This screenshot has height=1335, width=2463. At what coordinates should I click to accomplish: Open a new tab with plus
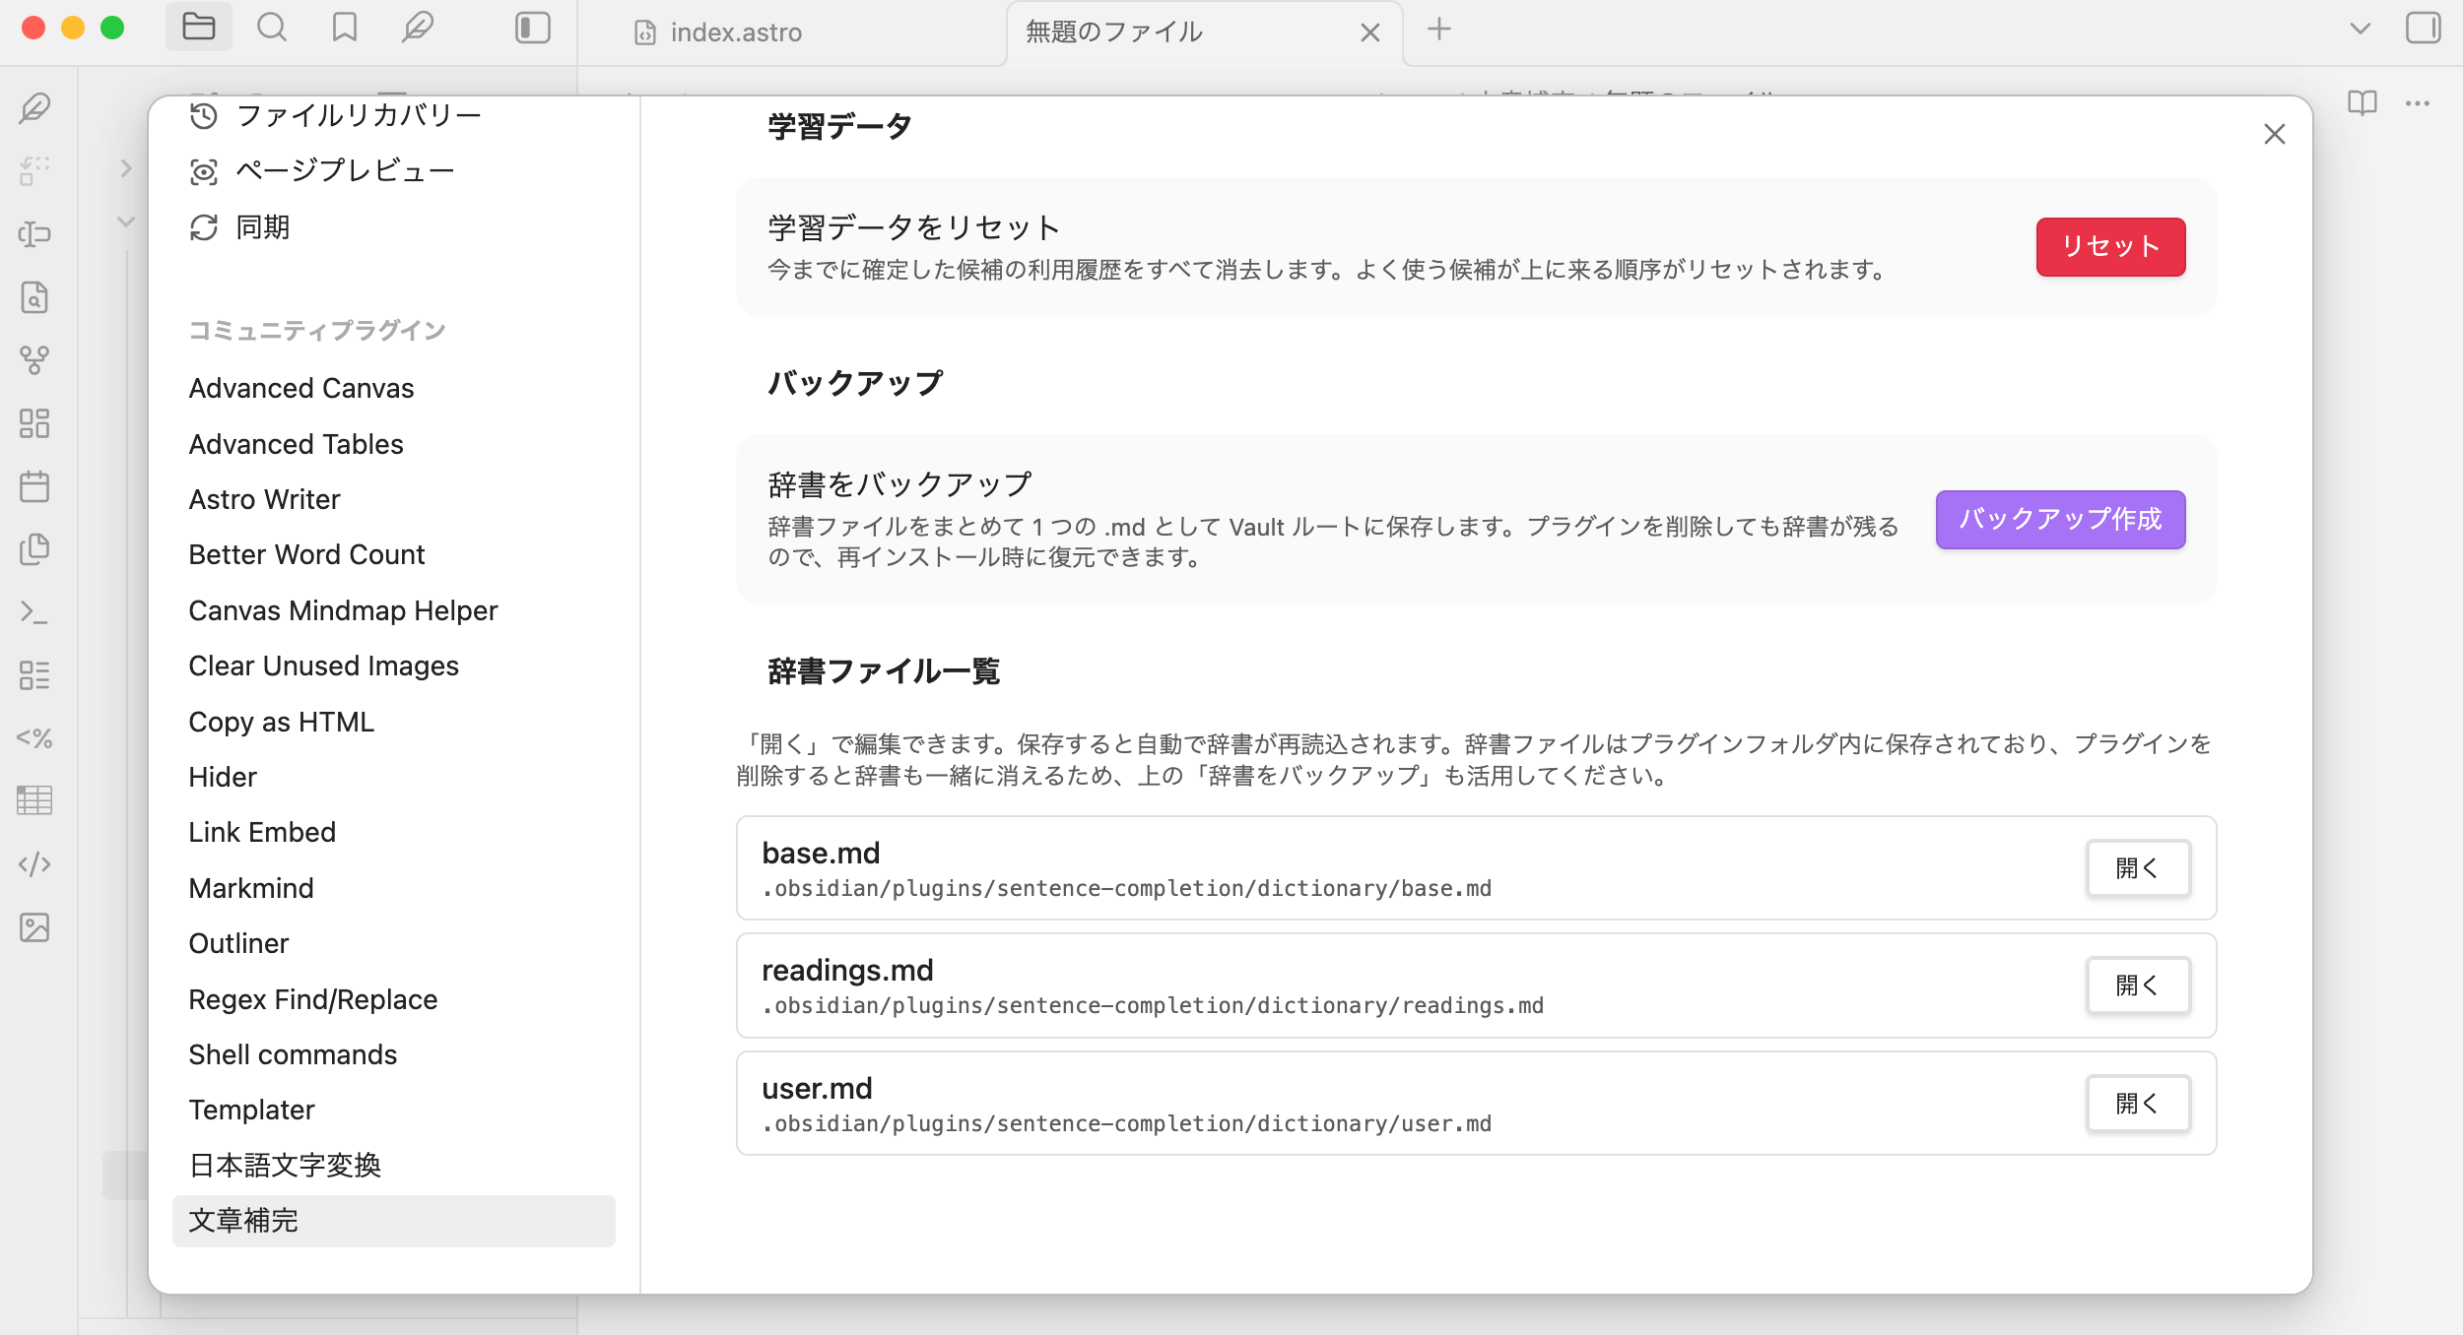1439,29
